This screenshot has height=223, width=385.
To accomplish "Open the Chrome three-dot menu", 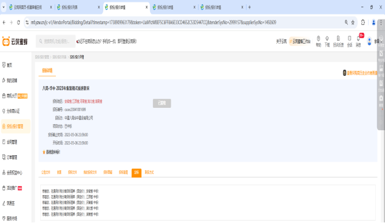I will pos(381,22).
